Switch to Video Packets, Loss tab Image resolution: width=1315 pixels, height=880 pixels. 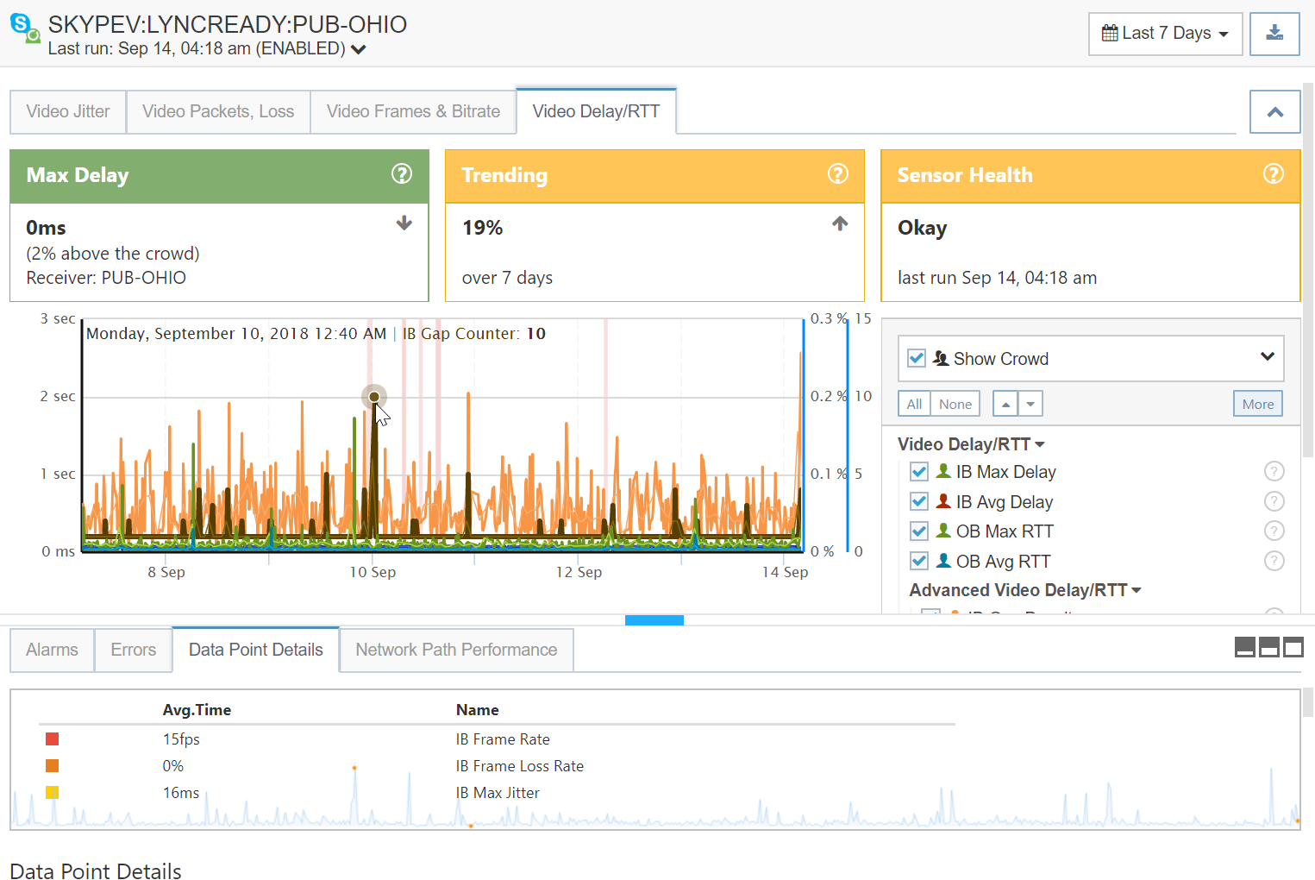click(218, 111)
